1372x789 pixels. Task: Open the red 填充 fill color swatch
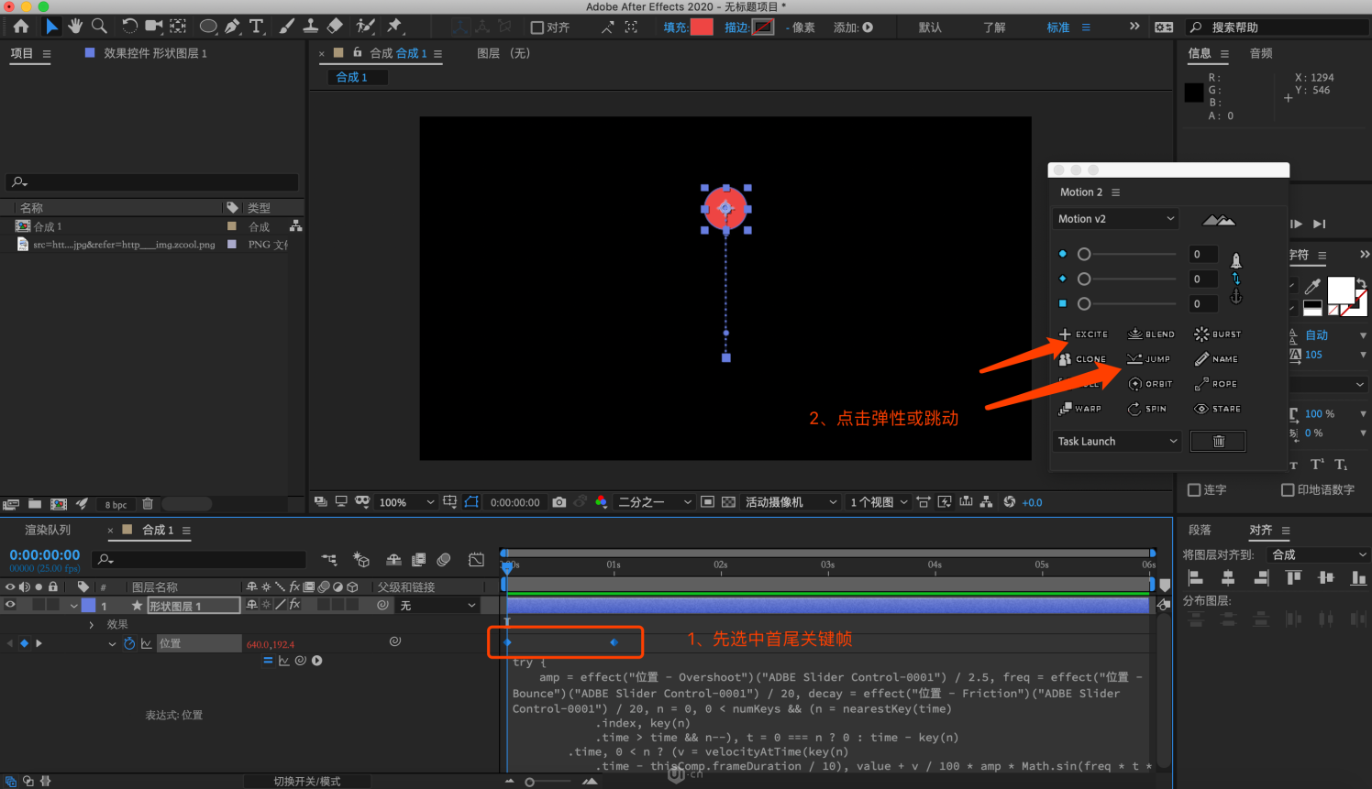tap(702, 27)
